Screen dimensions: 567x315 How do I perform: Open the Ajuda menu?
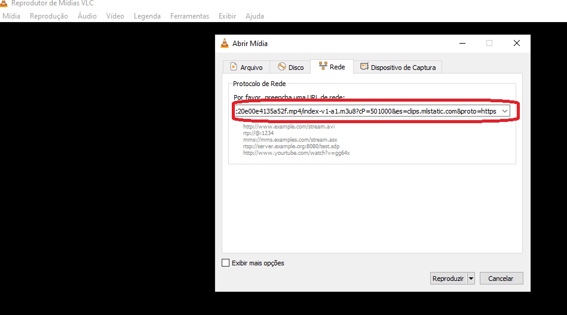255,16
